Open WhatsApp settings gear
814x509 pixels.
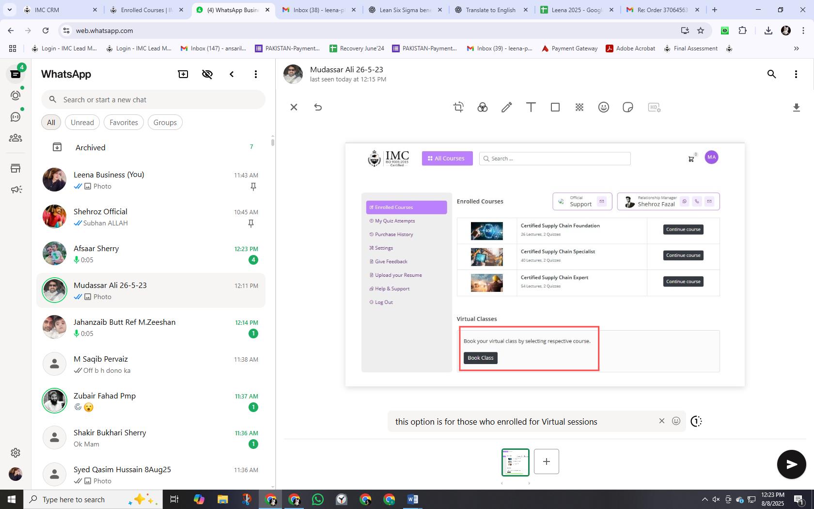tap(16, 453)
